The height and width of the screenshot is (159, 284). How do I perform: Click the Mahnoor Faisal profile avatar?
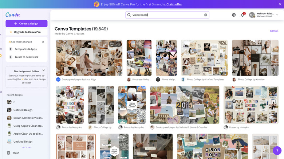click(252, 15)
